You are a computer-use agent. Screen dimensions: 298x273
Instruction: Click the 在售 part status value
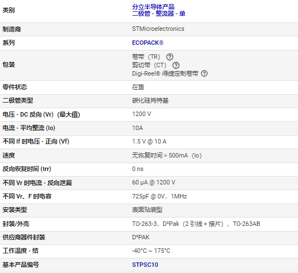coord(138,87)
